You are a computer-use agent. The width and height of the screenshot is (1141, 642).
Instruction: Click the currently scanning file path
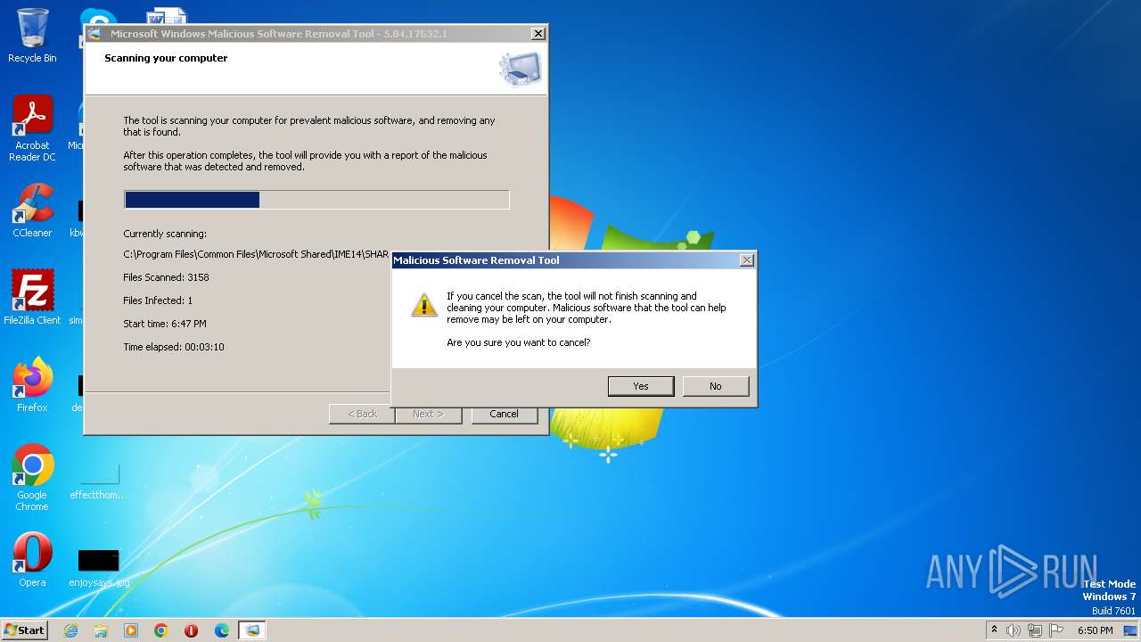[x=257, y=254]
